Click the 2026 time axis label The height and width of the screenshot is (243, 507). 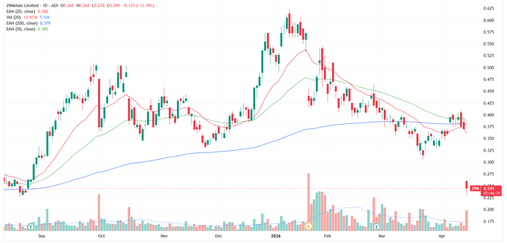275,236
